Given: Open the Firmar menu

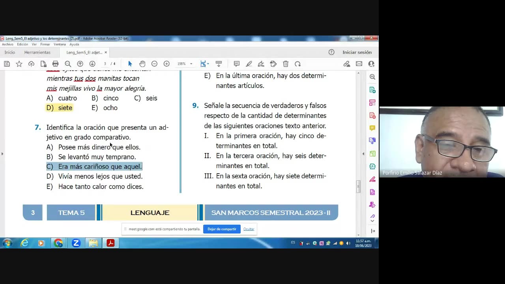Looking at the screenshot, I should (x=45, y=45).
